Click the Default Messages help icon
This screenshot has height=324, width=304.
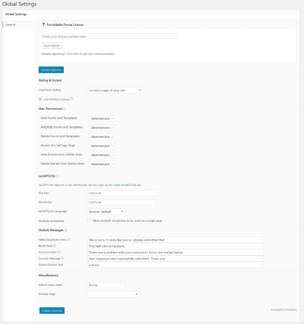click(65, 230)
